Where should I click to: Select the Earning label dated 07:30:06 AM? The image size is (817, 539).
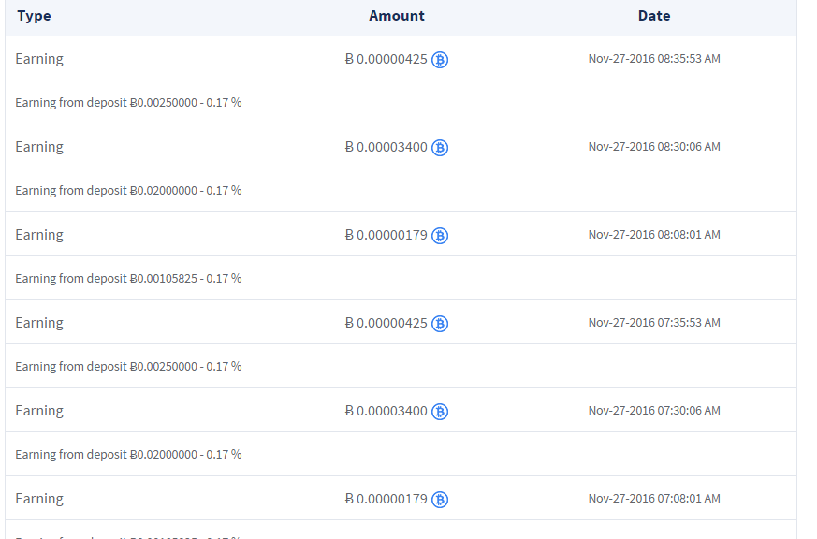click(x=39, y=411)
